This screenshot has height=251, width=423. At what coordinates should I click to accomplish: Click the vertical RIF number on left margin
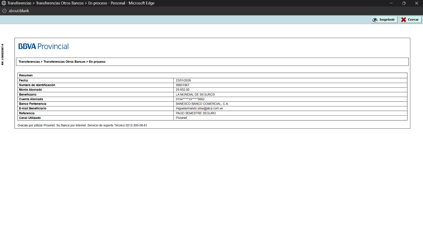coord(3,54)
